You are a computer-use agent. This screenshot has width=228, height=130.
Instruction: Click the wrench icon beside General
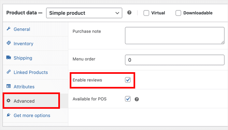tap(8, 29)
